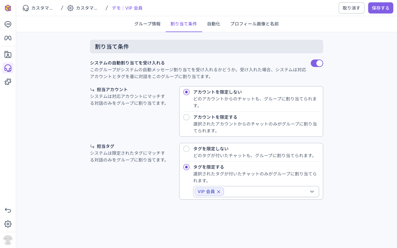Image resolution: width=397 pixels, height=248 pixels.
Task: Toggle the システムの自動割り当てを受け入れる switch
Action: coord(317,63)
